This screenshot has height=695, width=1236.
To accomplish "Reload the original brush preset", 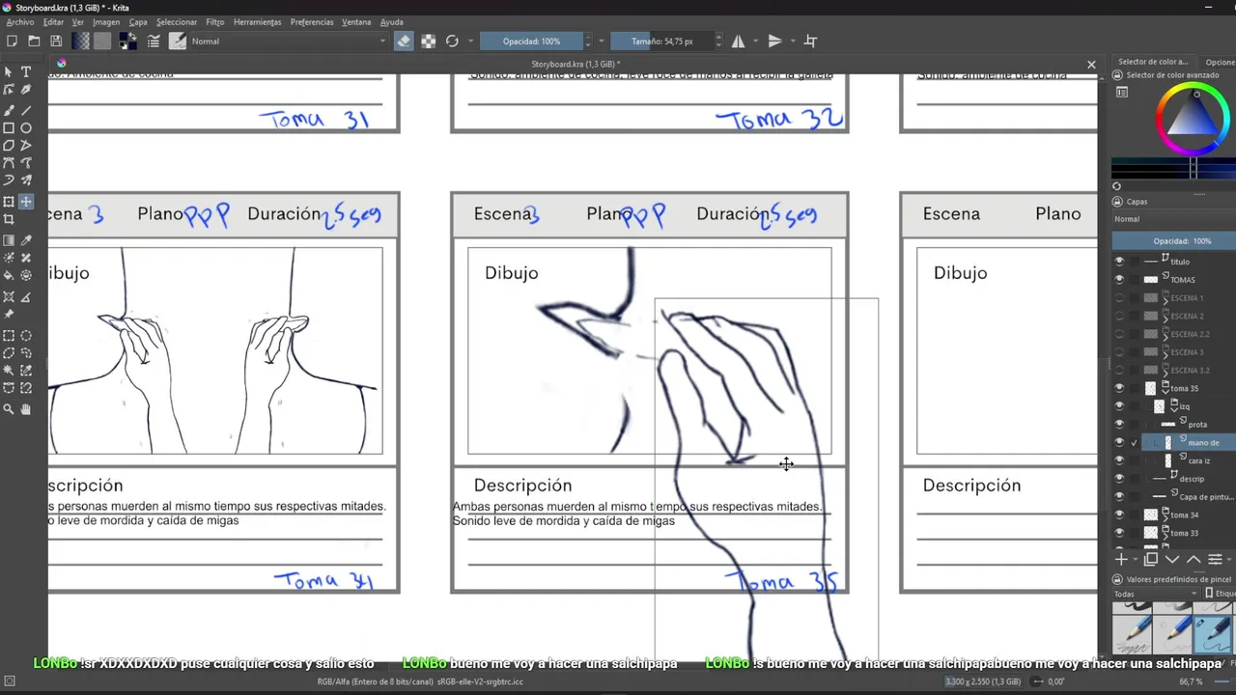I will click(x=452, y=42).
